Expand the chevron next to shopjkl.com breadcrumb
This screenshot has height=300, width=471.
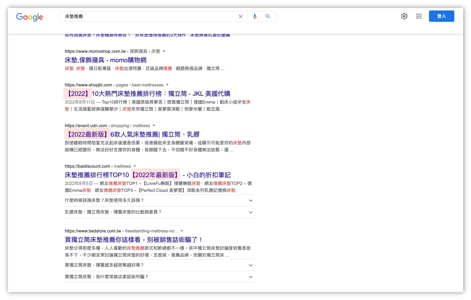(x=167, y=85)
